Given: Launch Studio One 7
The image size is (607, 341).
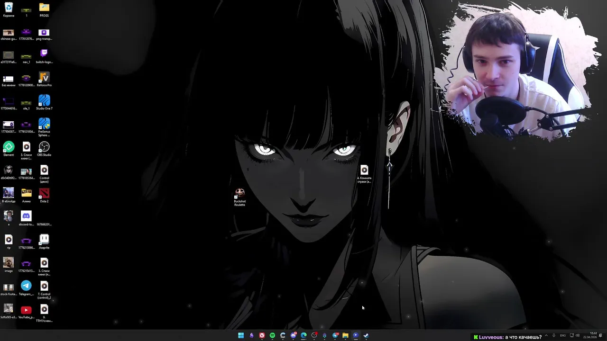Looking at the screenshot, I should (x=44, y=102).
